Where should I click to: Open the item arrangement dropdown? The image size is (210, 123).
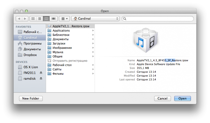click(64, 19)
